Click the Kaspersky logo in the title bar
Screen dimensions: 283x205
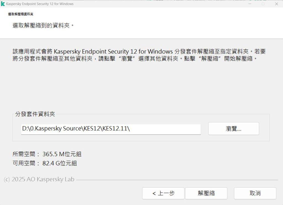pyautogui.click(x=3, y=4)
